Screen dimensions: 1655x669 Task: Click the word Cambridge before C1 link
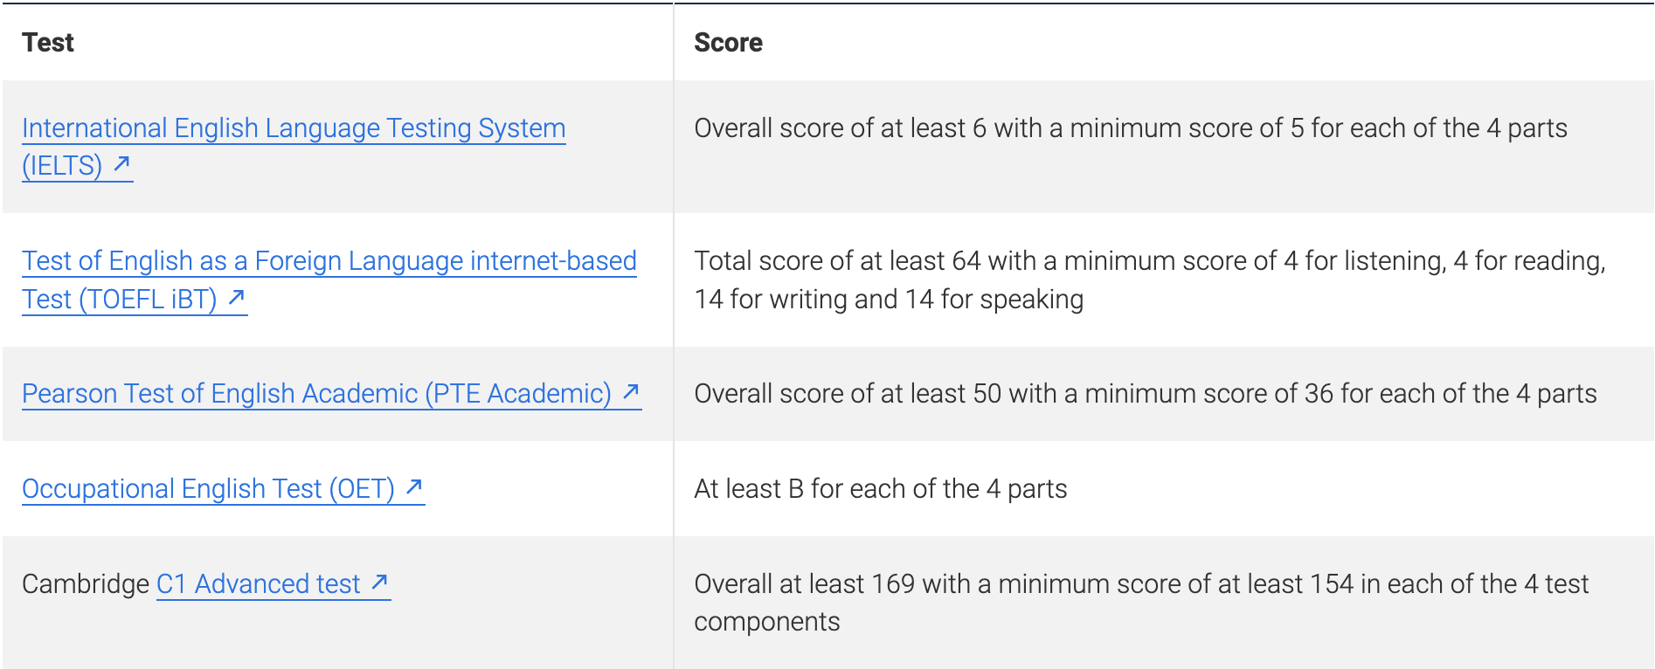point(86,583)
